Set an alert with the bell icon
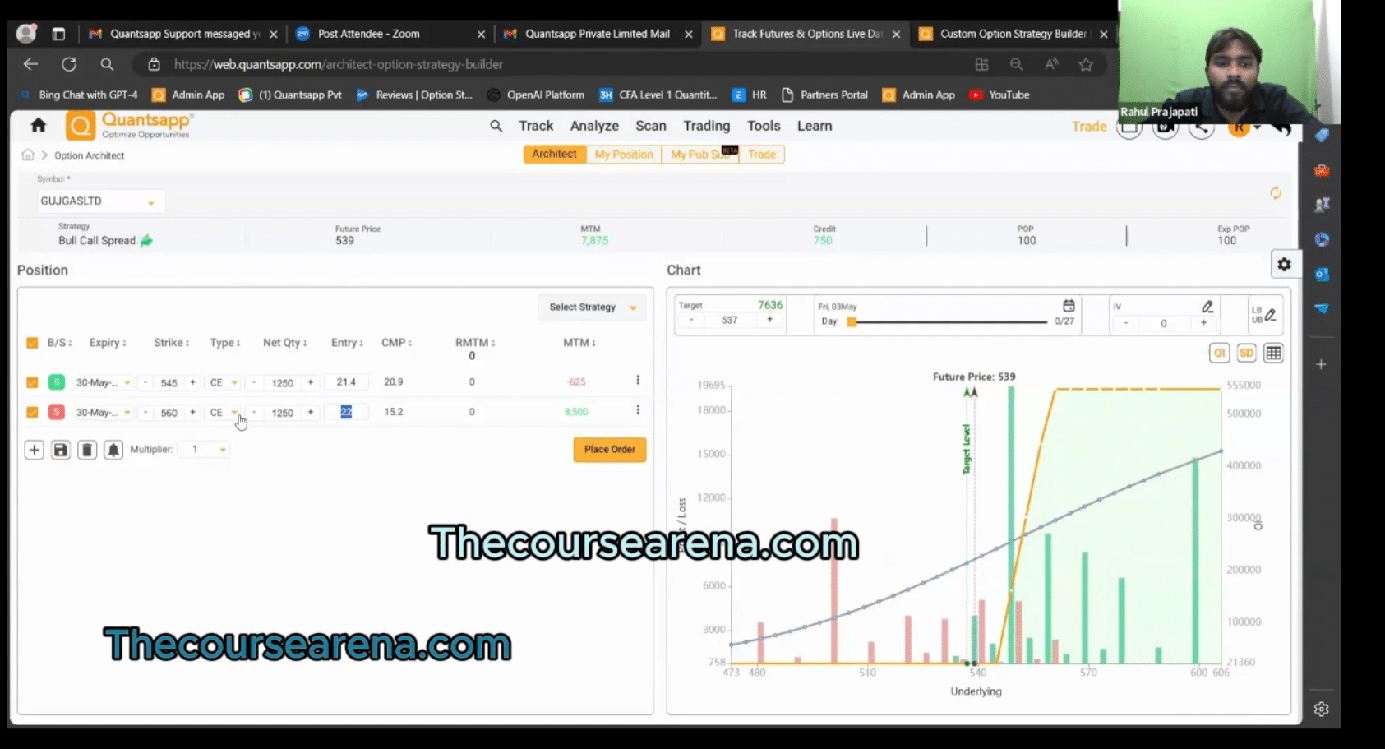The image size is (1385, 749). [113, 450]
